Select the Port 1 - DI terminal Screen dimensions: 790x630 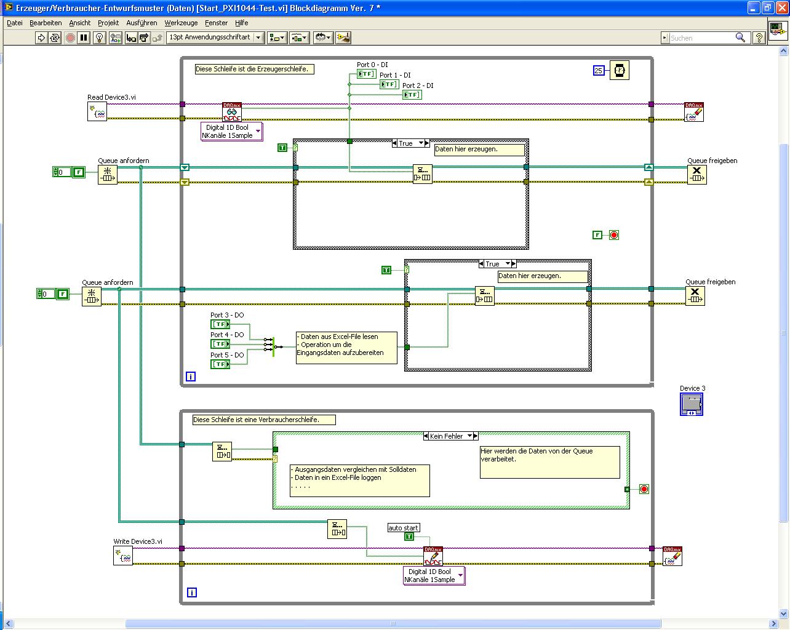[389, 84]
